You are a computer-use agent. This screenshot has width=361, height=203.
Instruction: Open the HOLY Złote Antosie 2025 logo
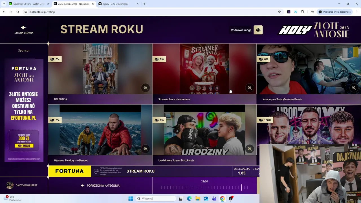coord(314,30)
